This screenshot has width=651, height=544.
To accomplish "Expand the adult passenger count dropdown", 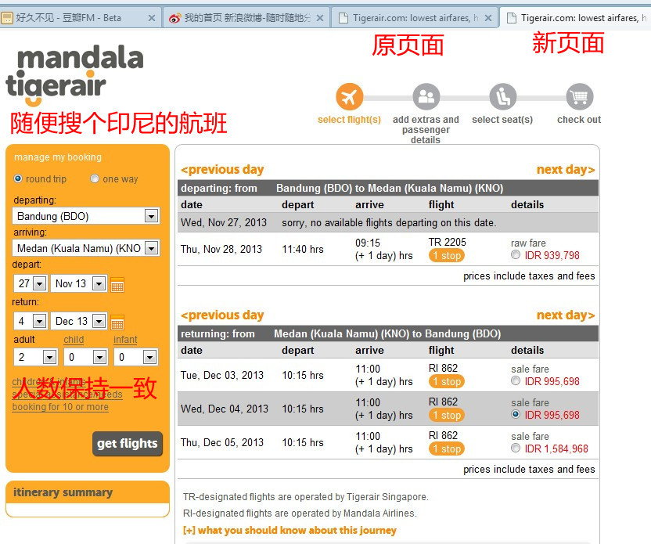I will pyautogui.click(x=49, y=358).
